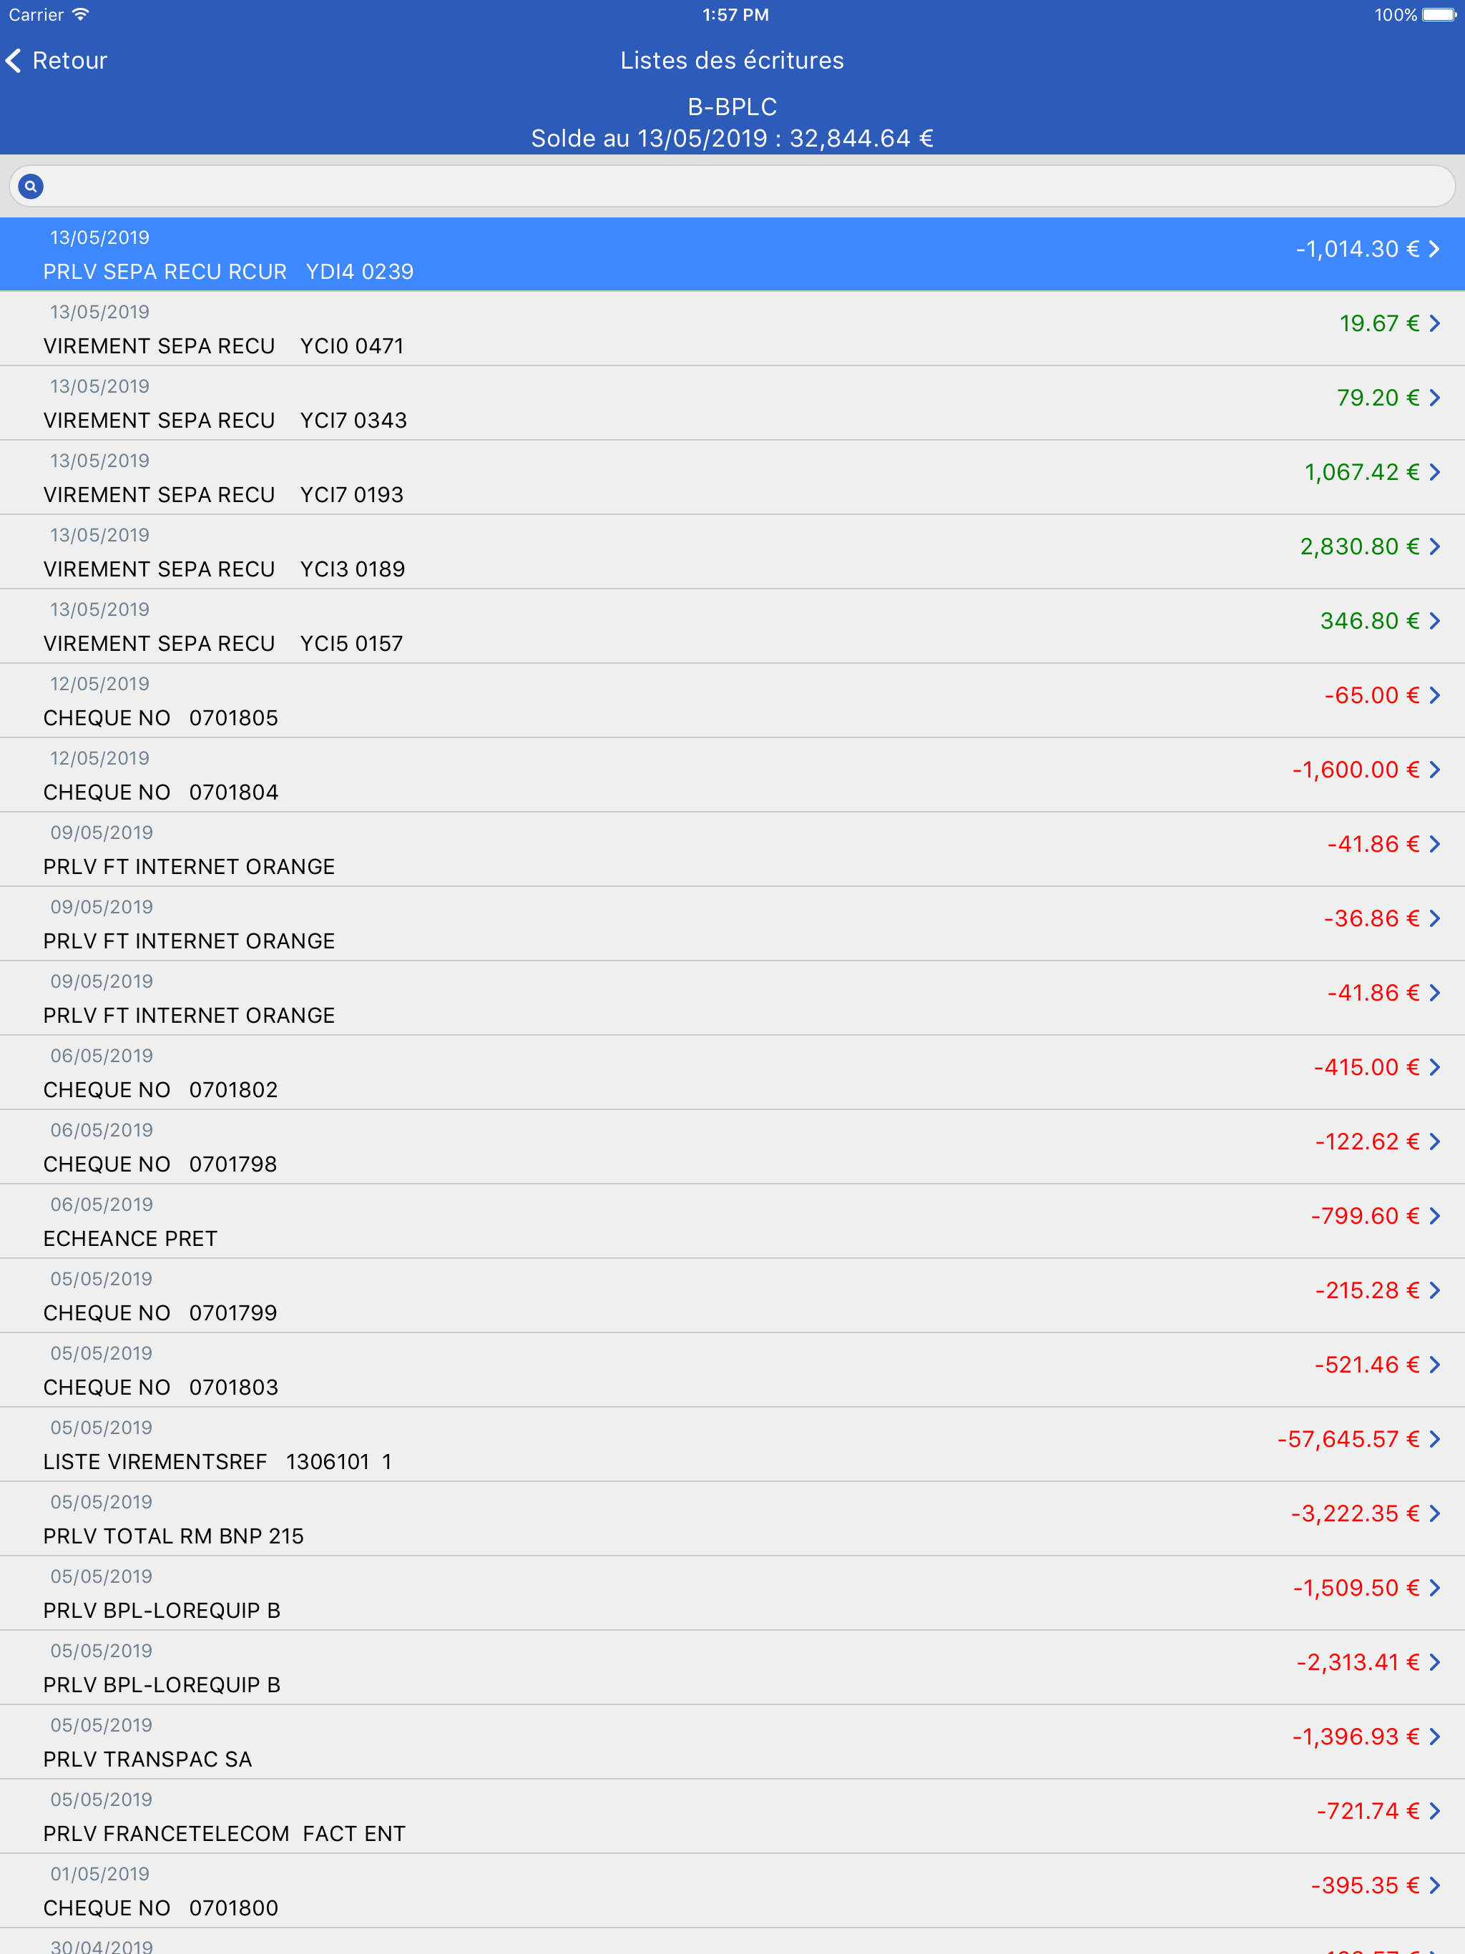Open ECHEANCE PRET entry

pos(732,1221)
